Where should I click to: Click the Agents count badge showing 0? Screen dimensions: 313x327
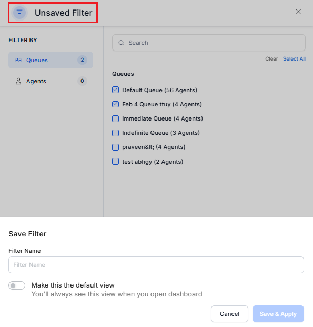pos(82,81)
